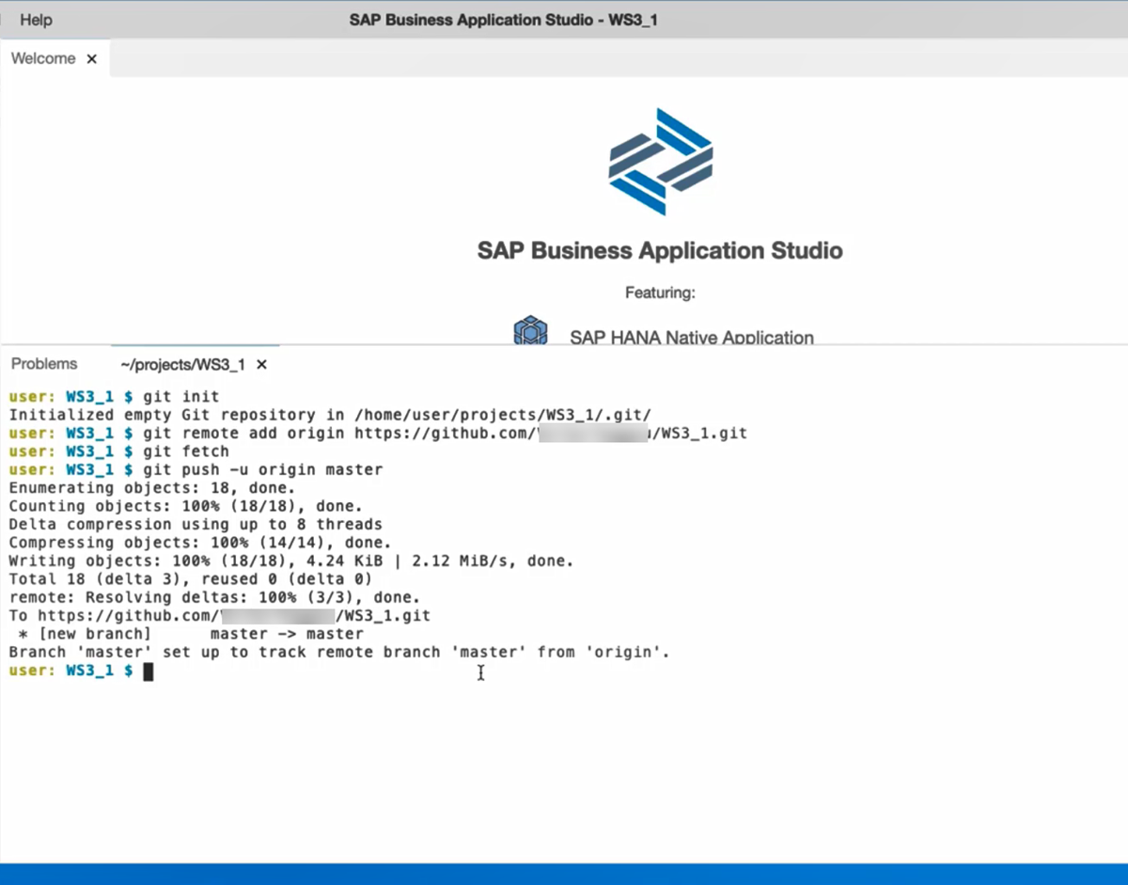Image resolution: width=1128 pixels, height=885 pixels.
Task: Click the 'Compressing objects: 100% (14/14)' line
Action: pyautogui.click(x=200, y=543)
